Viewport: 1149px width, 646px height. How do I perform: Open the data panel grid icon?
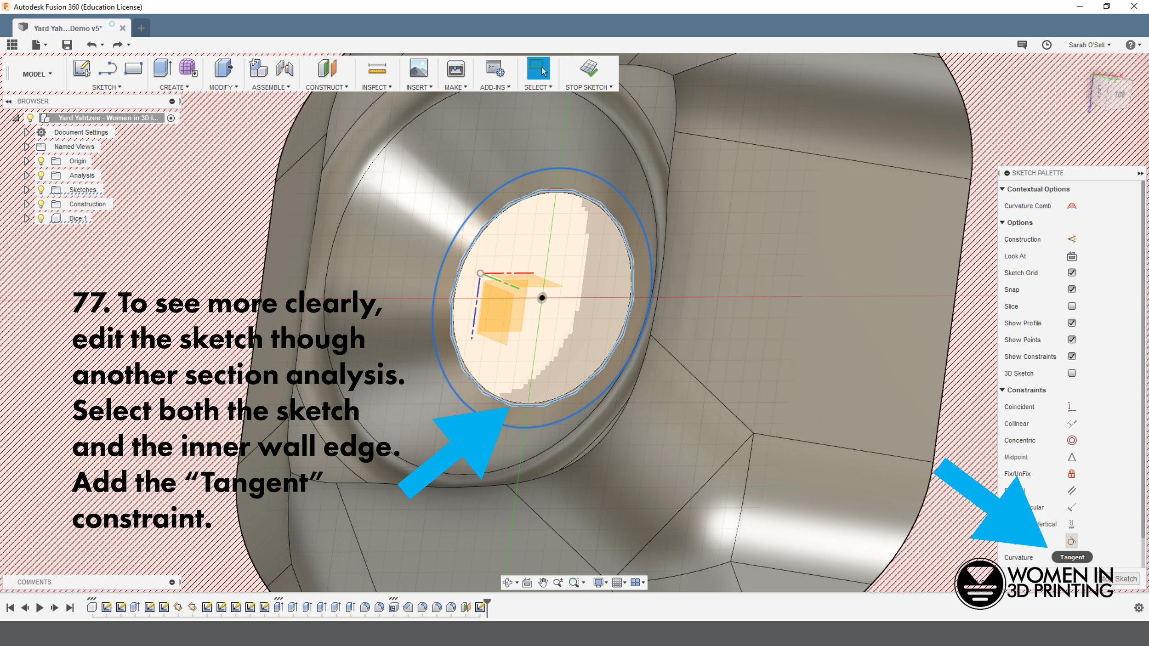(12, 45)
